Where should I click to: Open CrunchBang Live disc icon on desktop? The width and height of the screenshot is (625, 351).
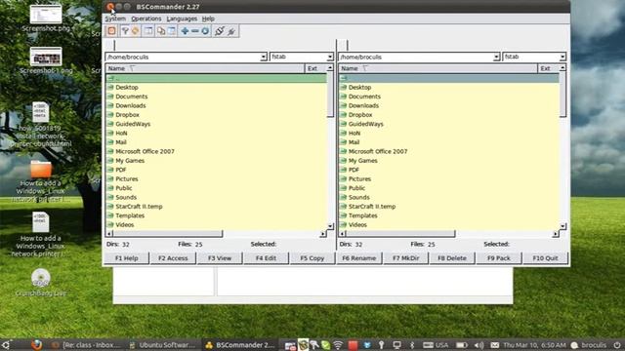coord(41,283)
